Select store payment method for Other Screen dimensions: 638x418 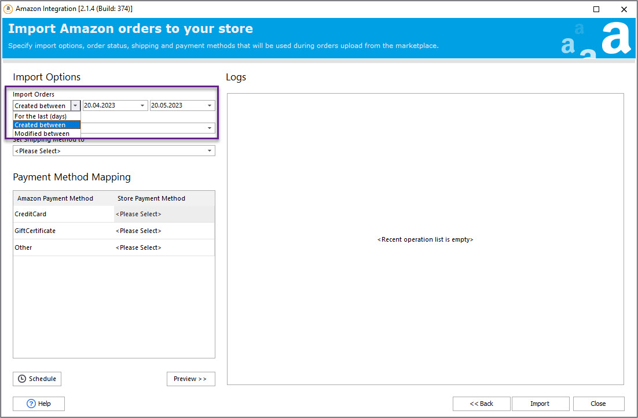(x=164, y=247)
